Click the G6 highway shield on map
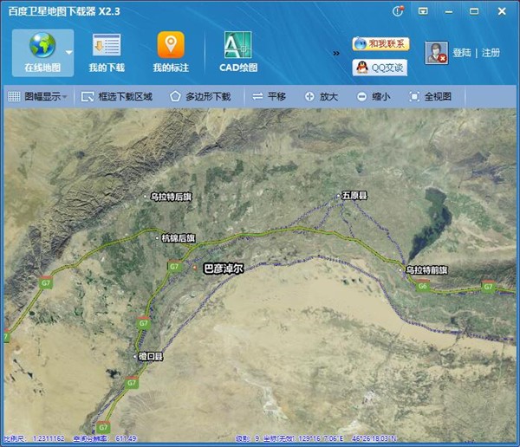This screenshot has height=447, width=520. point(423,286)
